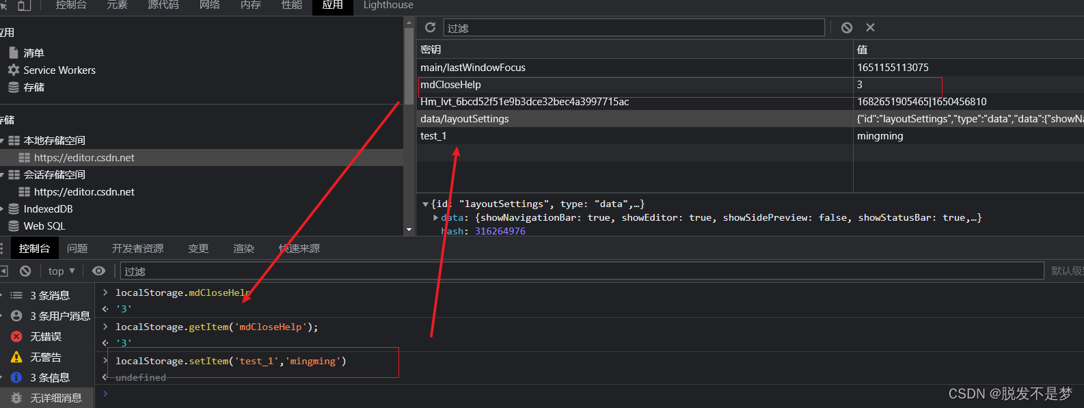
Task: Select the test_1 key cell
Action: [635, 135]
